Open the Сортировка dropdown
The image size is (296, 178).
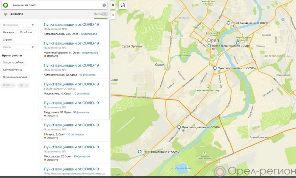19,25
